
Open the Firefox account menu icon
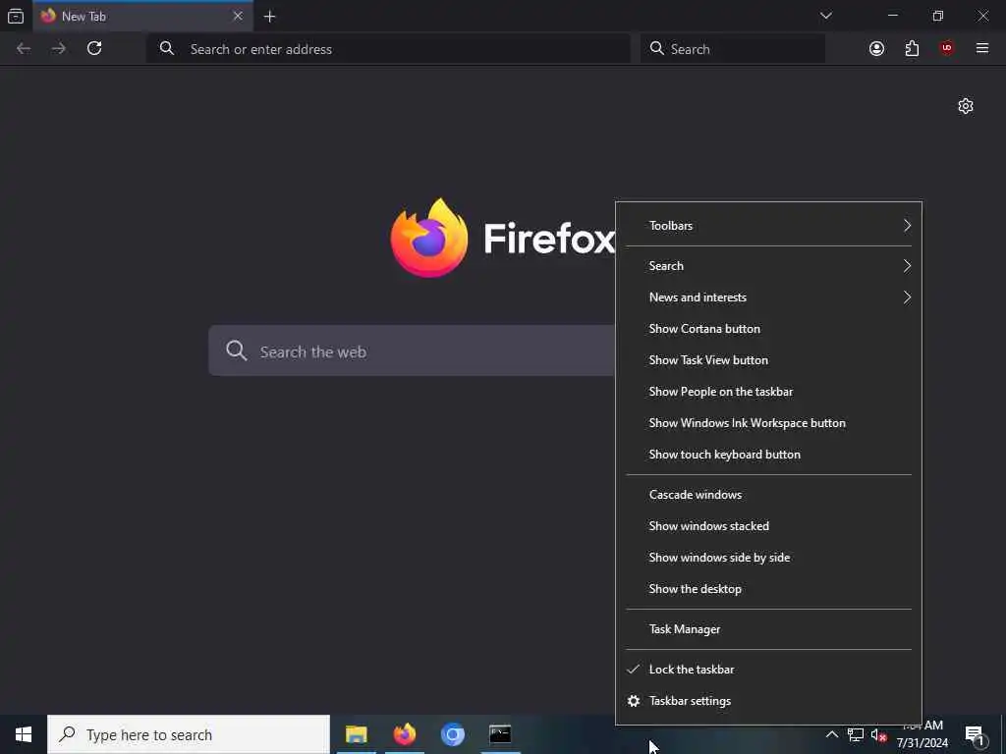click(876, 49)
